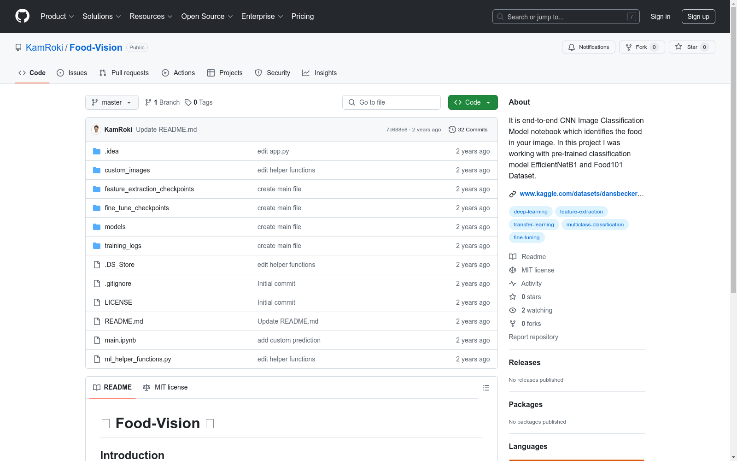Screen dimensions: 737x461
Task: Click the star icon beside 0 stars
Action: (x=513, y=297)
